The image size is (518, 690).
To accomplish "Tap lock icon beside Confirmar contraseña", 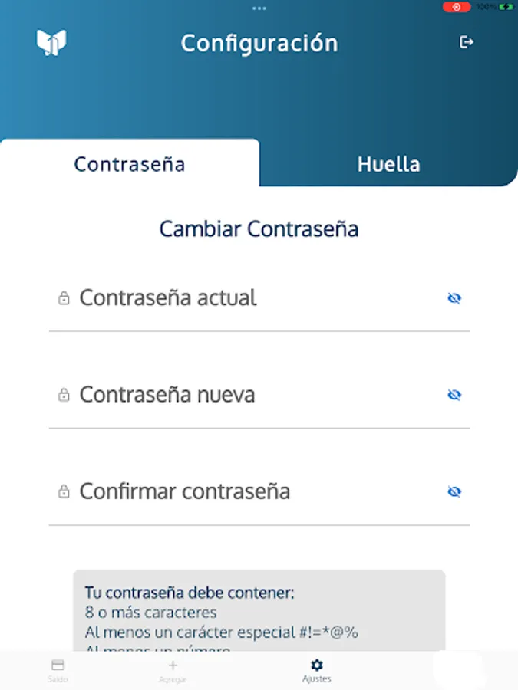I will [64, 491].
